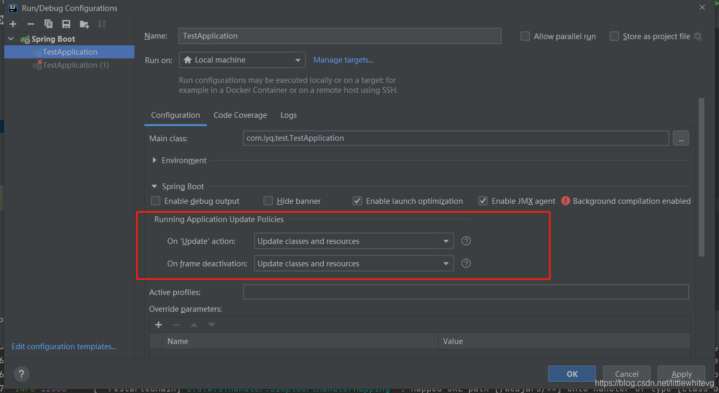This screenshot has width=719, height=393.
Task: Open help for On 'Update' action
Action: (467, 241)
